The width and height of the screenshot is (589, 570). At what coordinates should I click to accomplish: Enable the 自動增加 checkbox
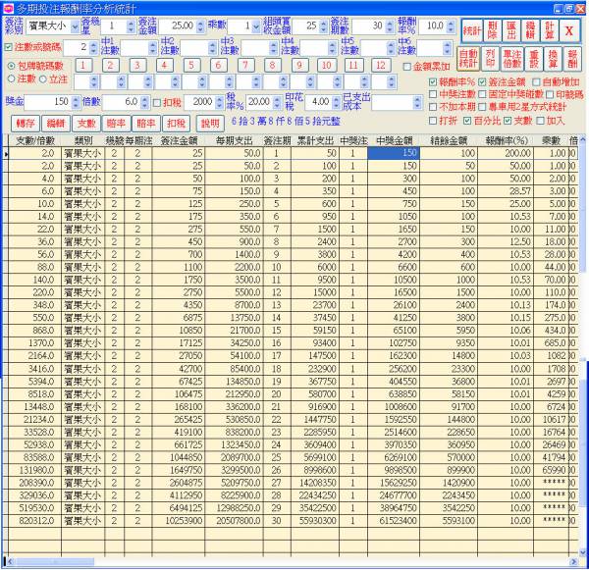tap(536, 81)
